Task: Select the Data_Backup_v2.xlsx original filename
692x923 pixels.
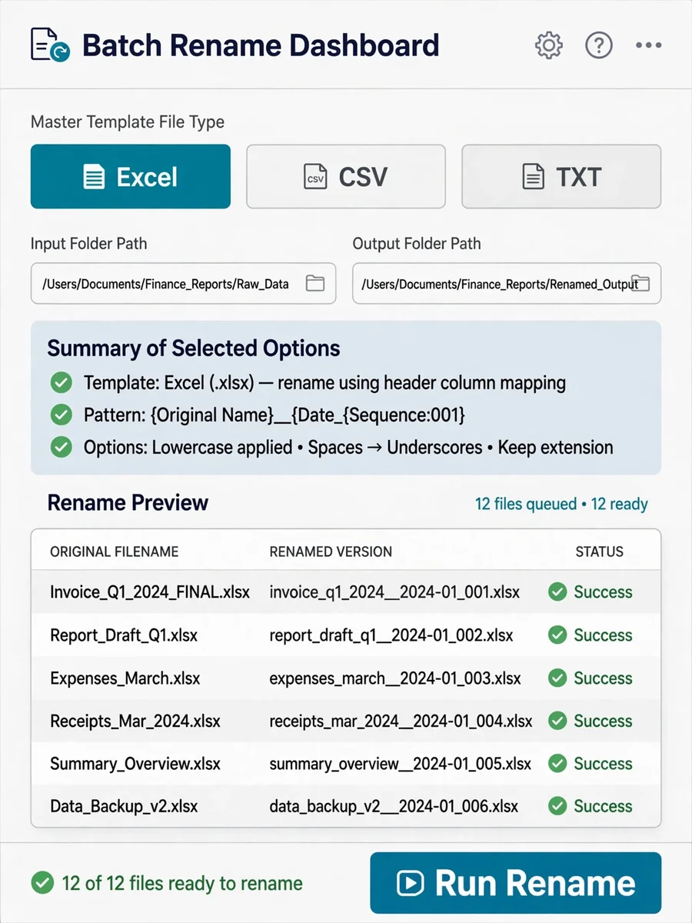Action: [124, 807]
